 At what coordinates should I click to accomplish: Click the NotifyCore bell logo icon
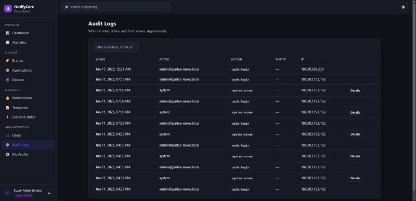coord(8,8)
